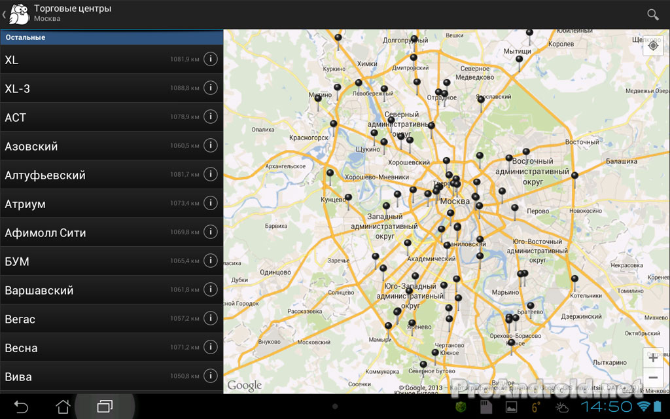The height and width of the screenshot is (419, 670).
Task: View info for БУМ
Action: click(210, 261)
